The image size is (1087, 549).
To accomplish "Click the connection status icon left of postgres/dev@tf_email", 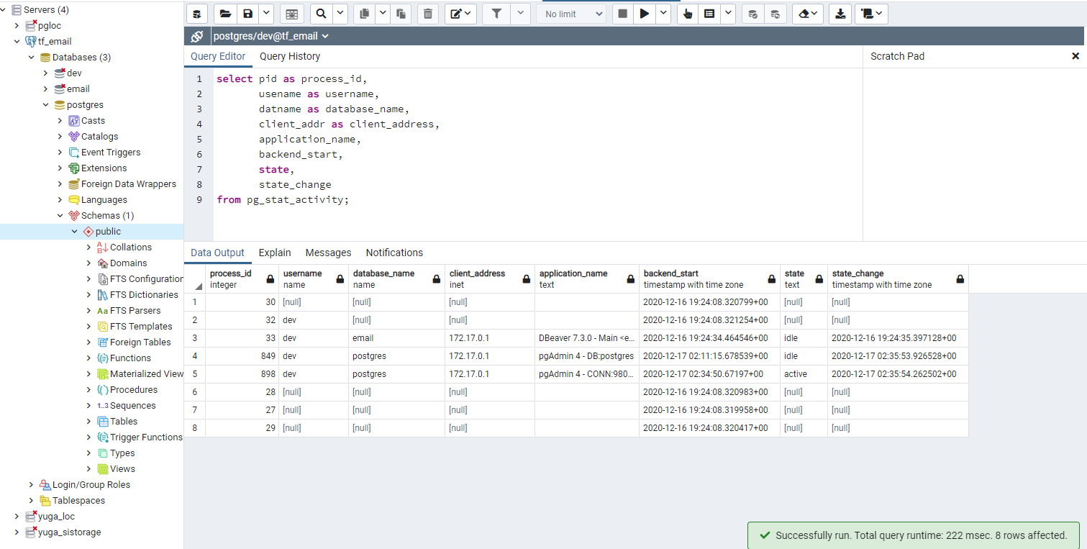I will click(197, 37).
